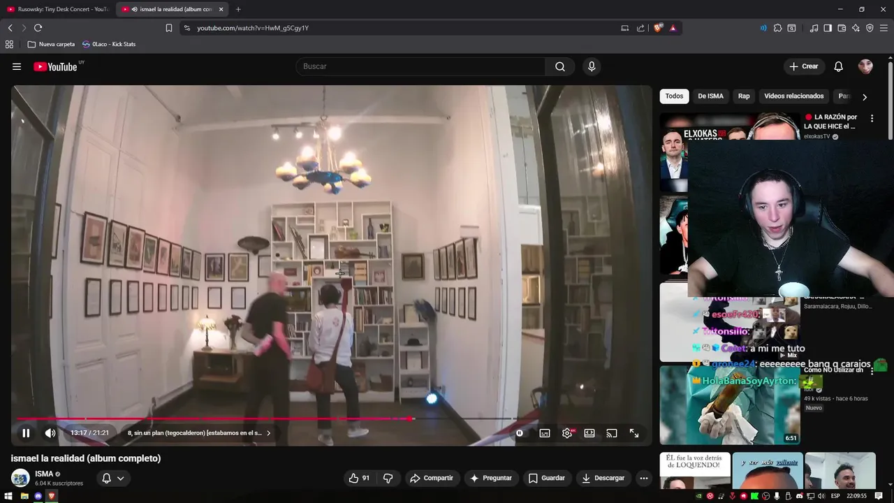Open Discord from the taskbar
894x503 pixels.
click(38, 496)
